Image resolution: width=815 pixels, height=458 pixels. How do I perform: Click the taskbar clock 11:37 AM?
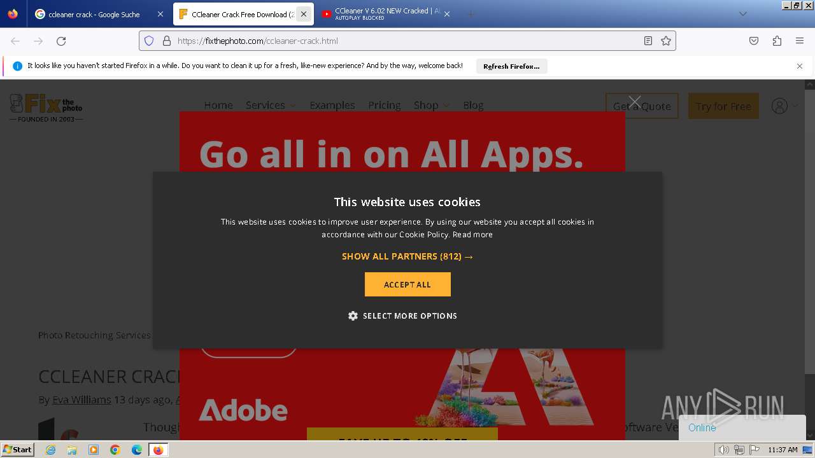[x=783, y=450]
